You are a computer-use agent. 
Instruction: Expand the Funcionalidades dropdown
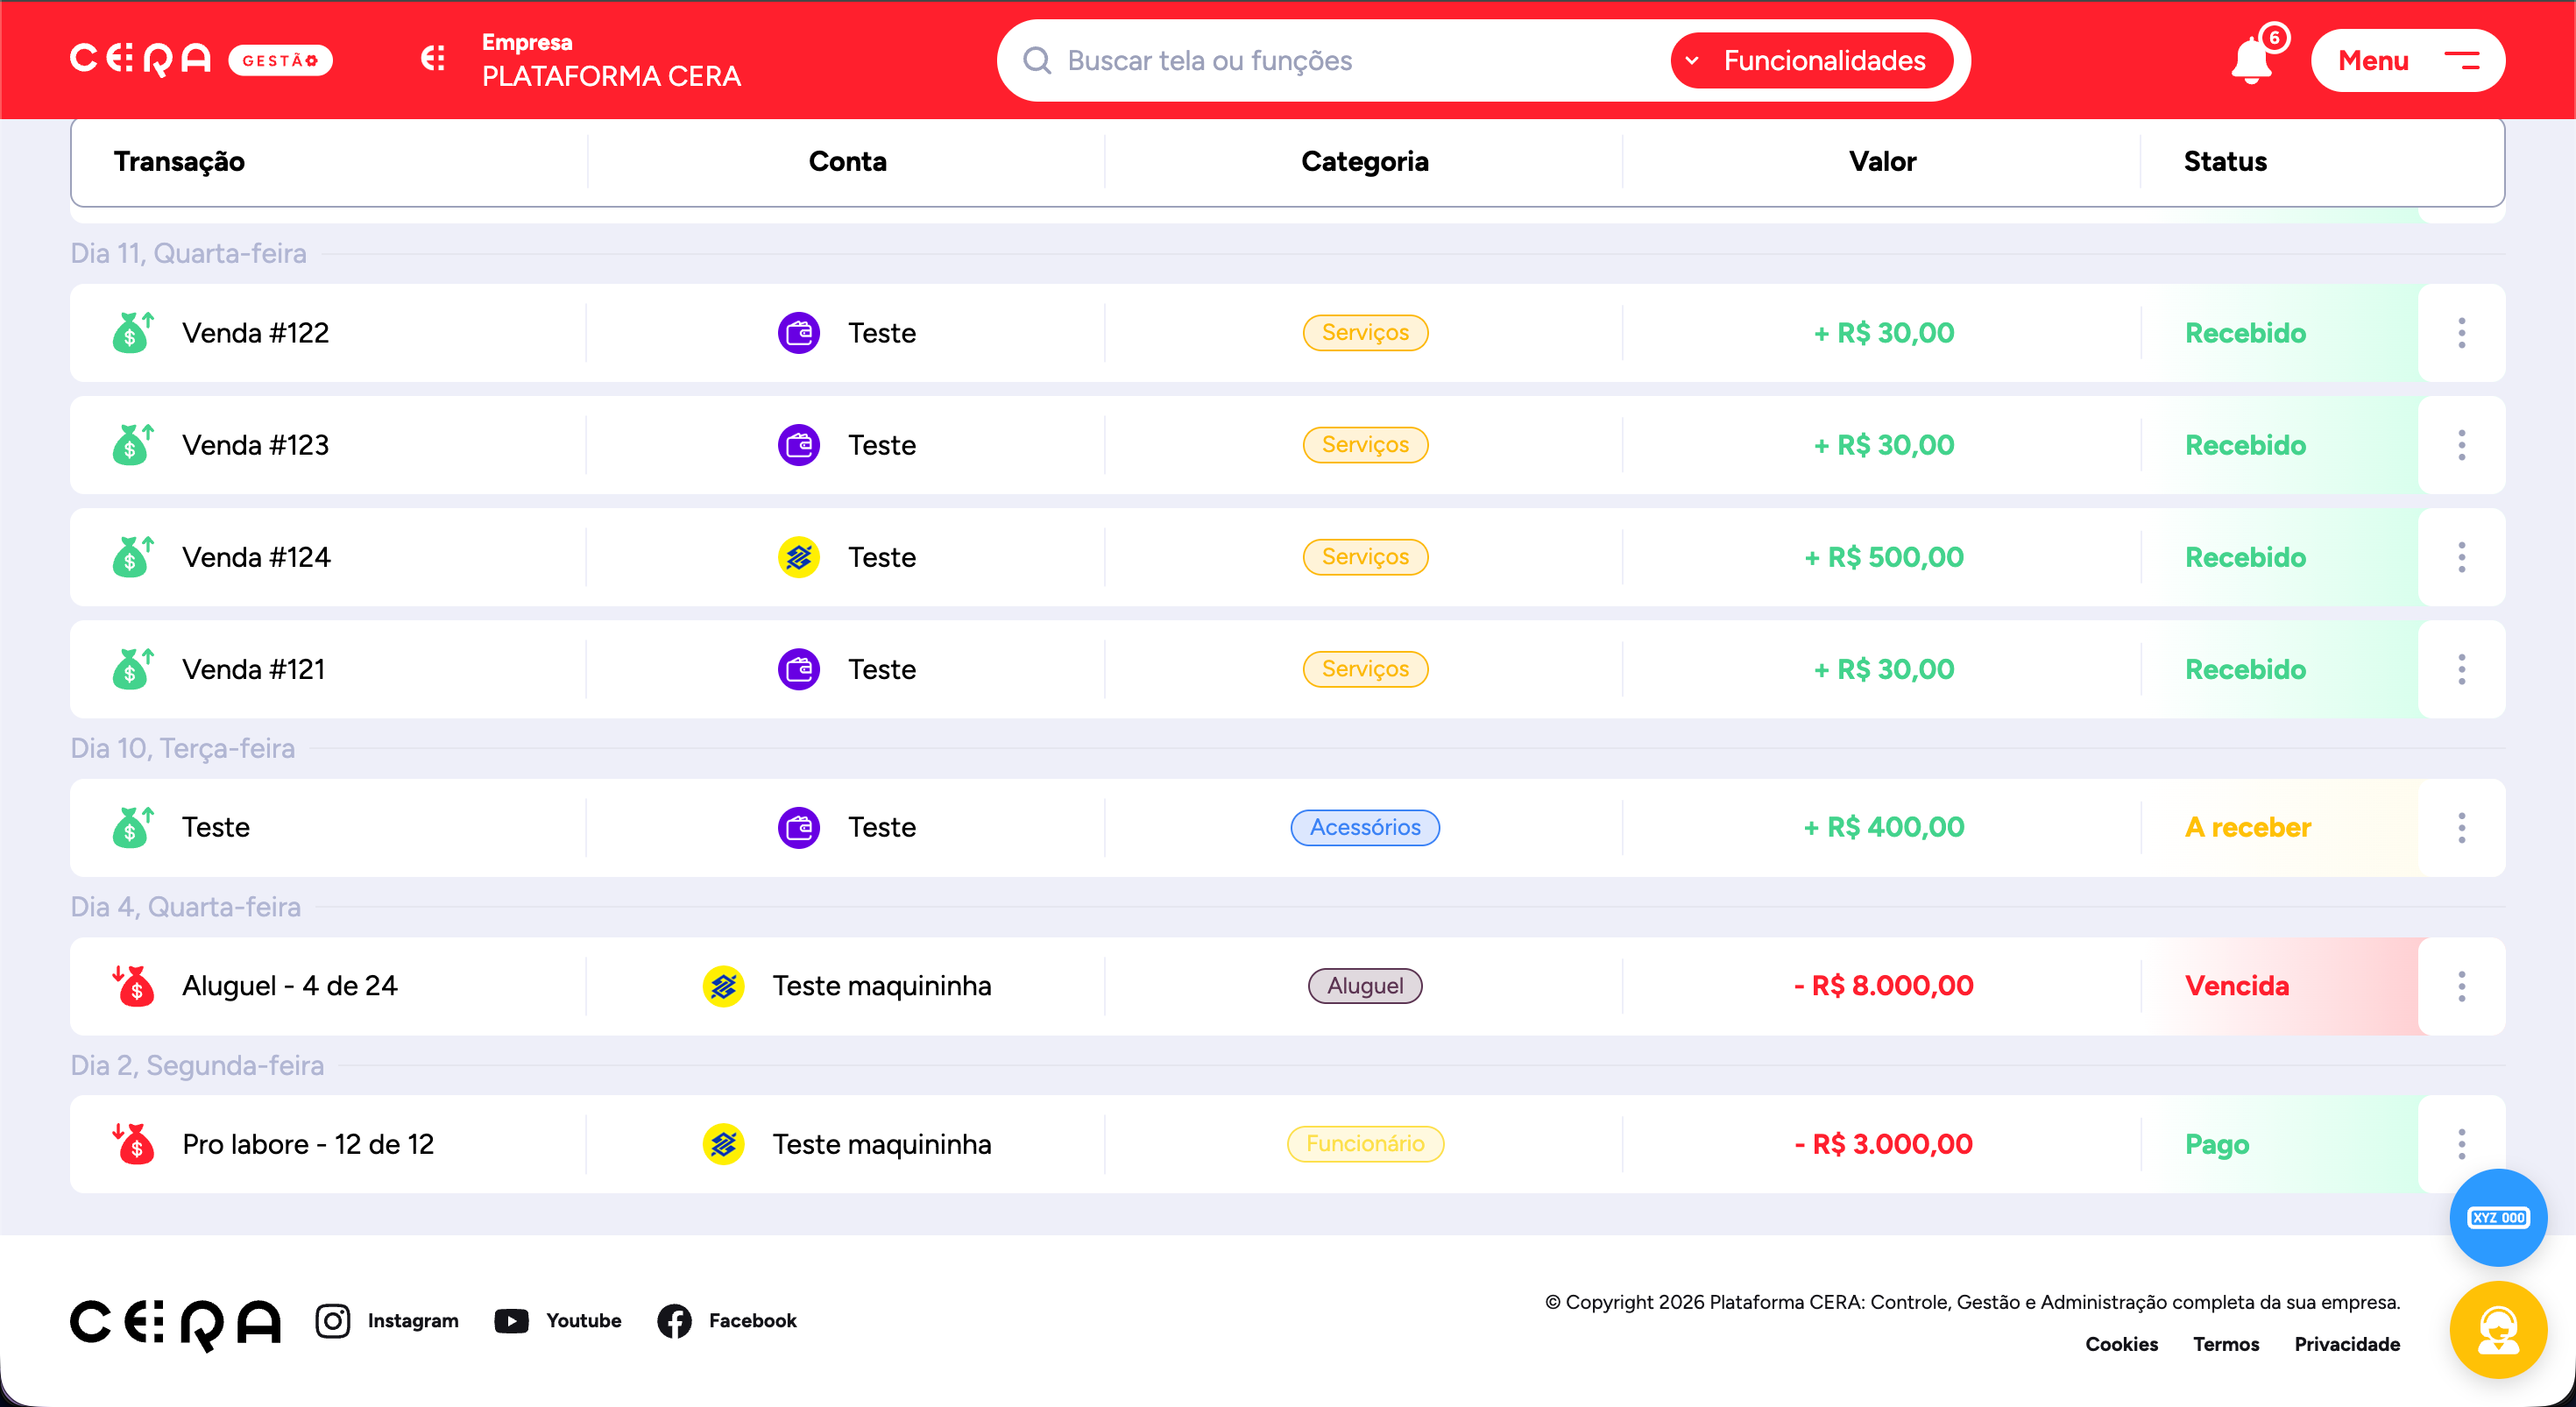1811,61
